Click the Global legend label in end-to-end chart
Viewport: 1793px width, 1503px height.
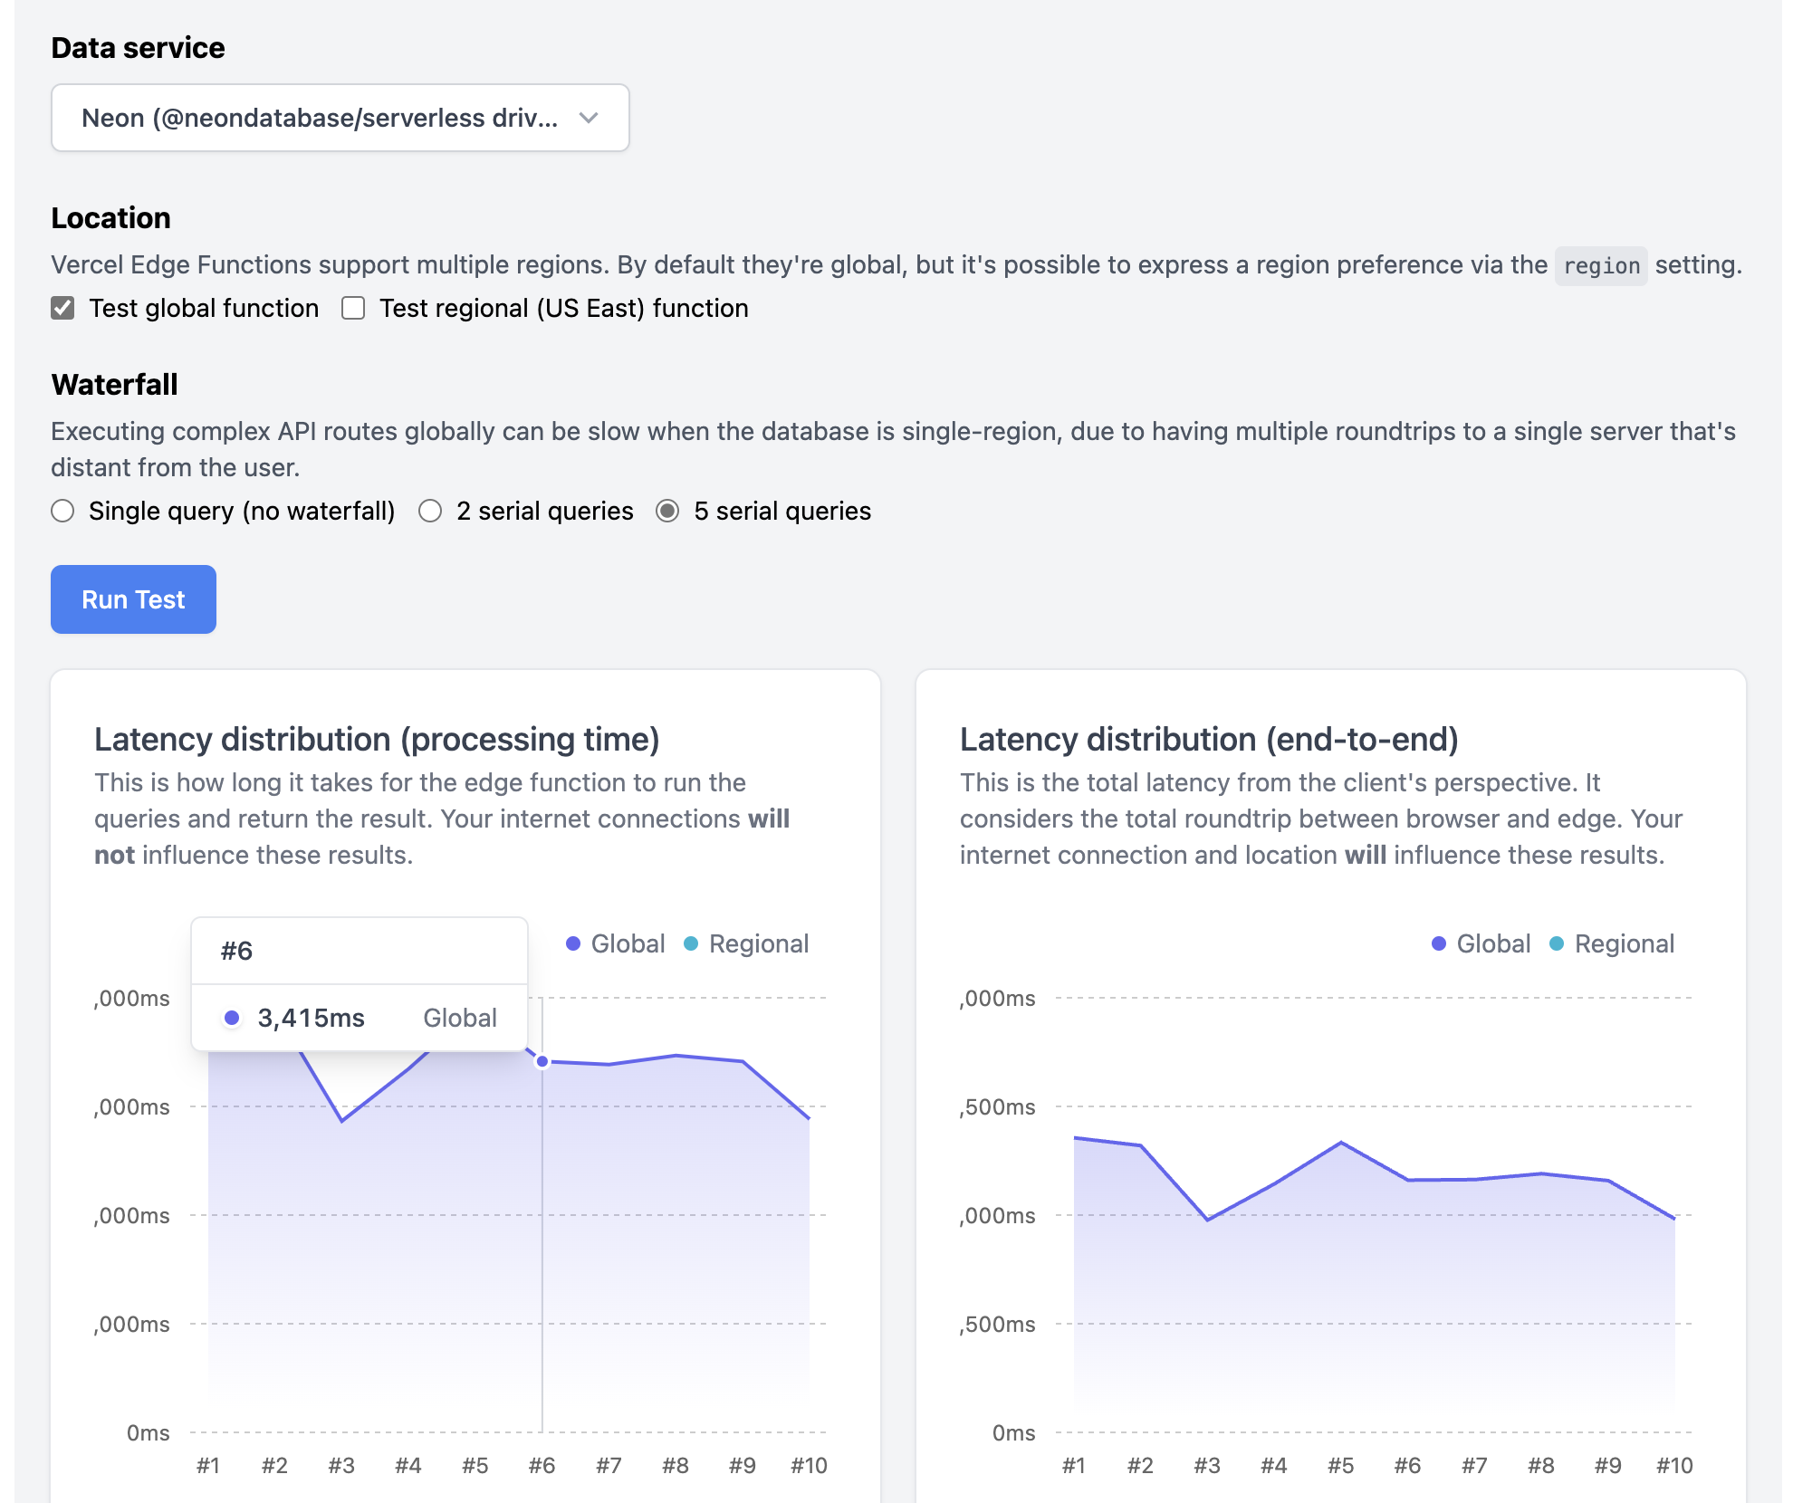[x=1493, y=943]
